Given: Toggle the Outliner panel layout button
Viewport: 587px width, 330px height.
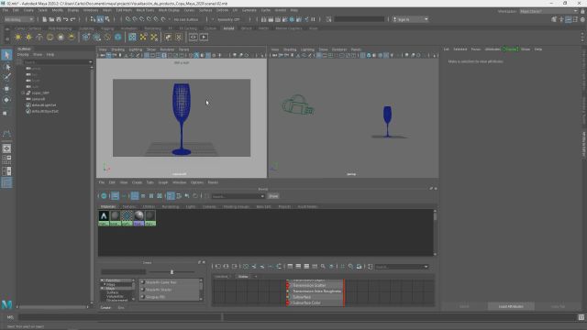Looking at the screenshot, I should pos(6,182).
